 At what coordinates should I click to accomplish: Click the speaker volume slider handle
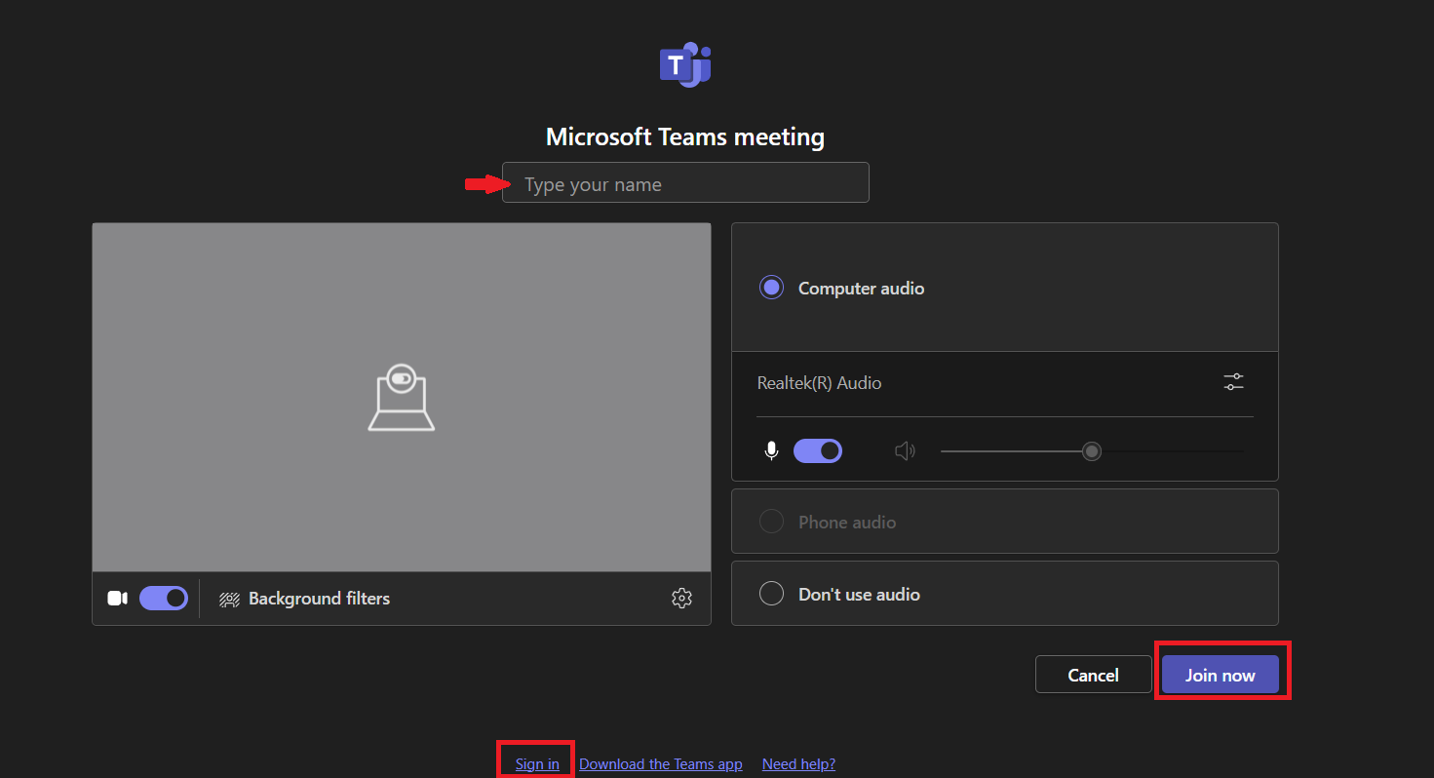click(1092, 450)
